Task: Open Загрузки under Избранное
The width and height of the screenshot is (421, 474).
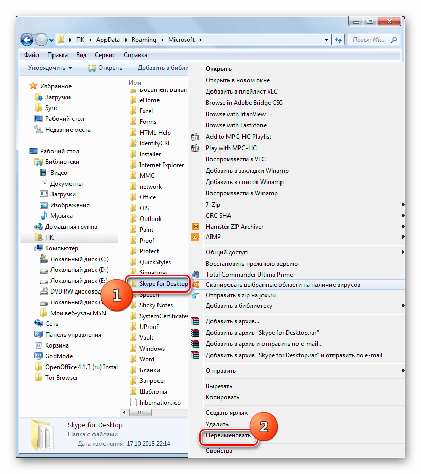Action: (x=58, y=97)
